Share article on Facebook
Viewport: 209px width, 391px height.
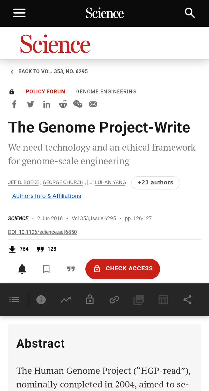pyautogui.click(x=14, y=104)
